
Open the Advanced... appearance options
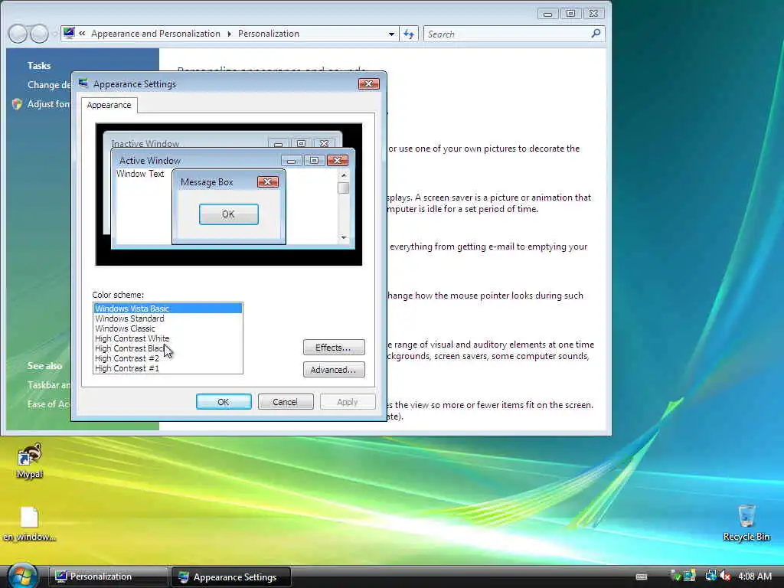334,370
